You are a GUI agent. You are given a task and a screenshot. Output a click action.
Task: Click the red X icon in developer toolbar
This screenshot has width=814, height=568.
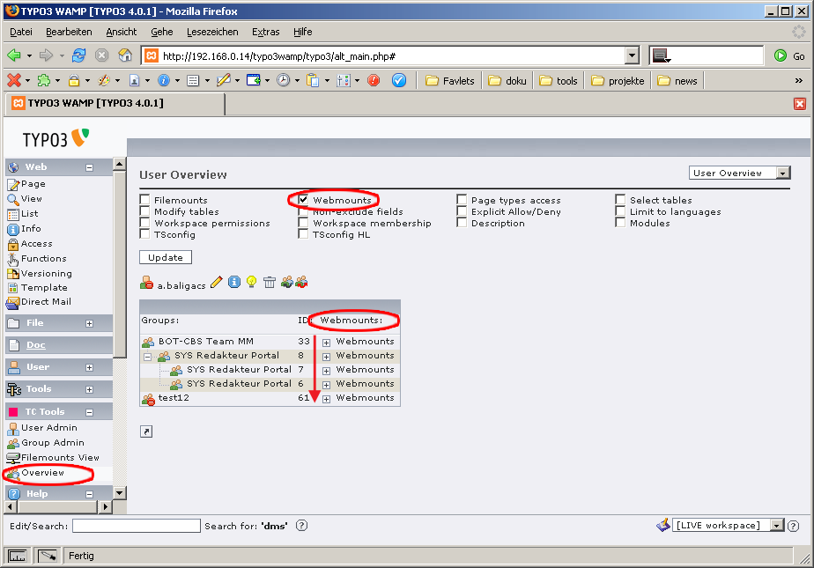pos(14,80)
